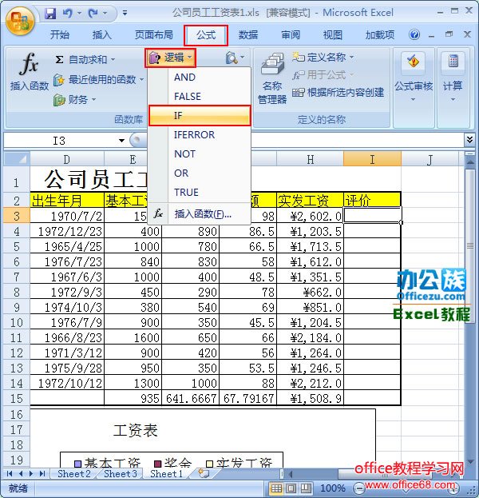Open Excel Help question mark icon
Viewport: 479px width, 498px height.
[414, 34]
